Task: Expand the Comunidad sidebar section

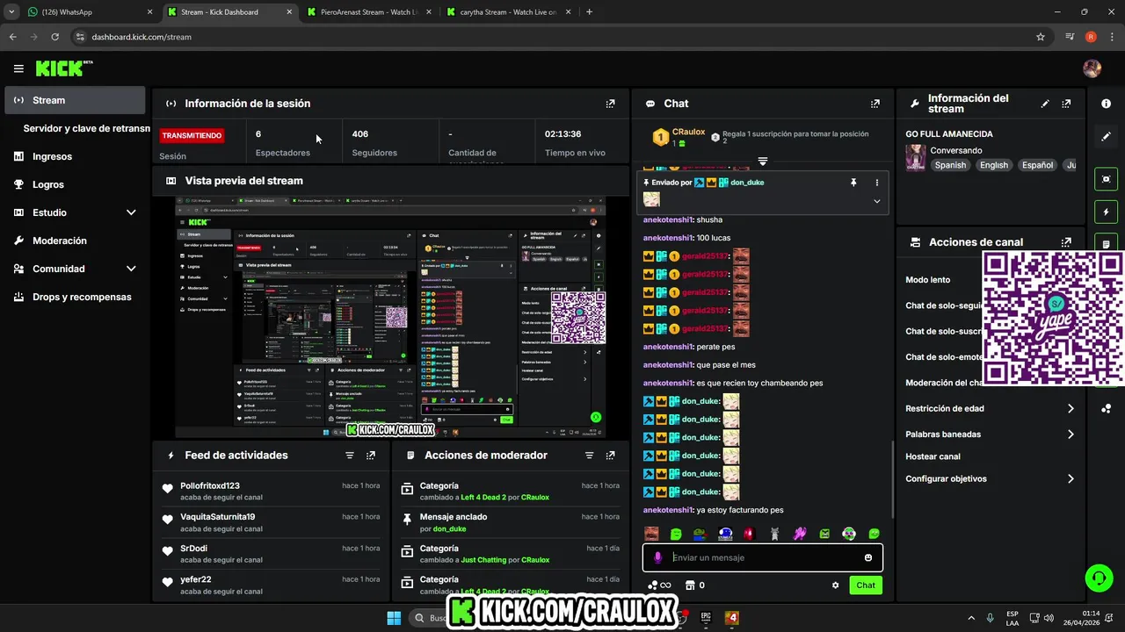Action: [x=131, y=269]
